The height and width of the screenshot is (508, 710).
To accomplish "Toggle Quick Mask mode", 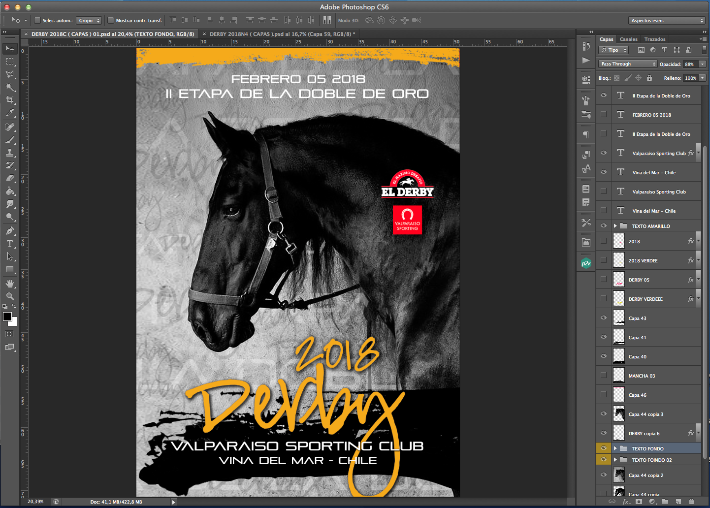I will 9,334.
